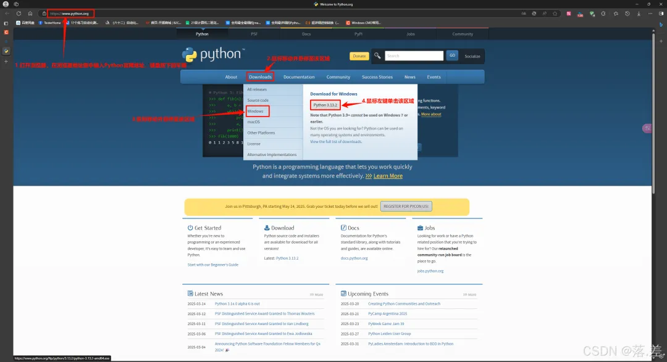Viewport: 667px width, 362px height.
Task: Open the browser history icon
Action: click(x=627, y=14)
